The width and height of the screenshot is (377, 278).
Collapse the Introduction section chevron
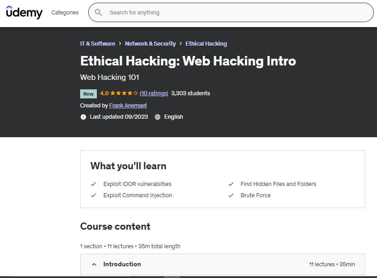pos(94,264)
